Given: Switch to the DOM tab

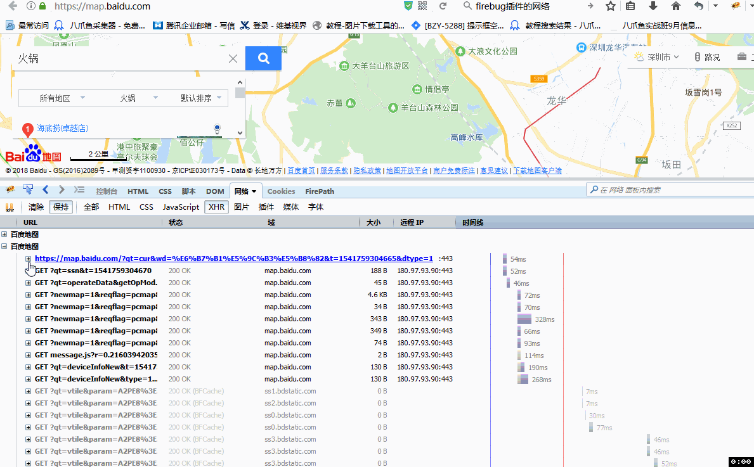Looking at the screenshot, I should [x=215, y=191].
